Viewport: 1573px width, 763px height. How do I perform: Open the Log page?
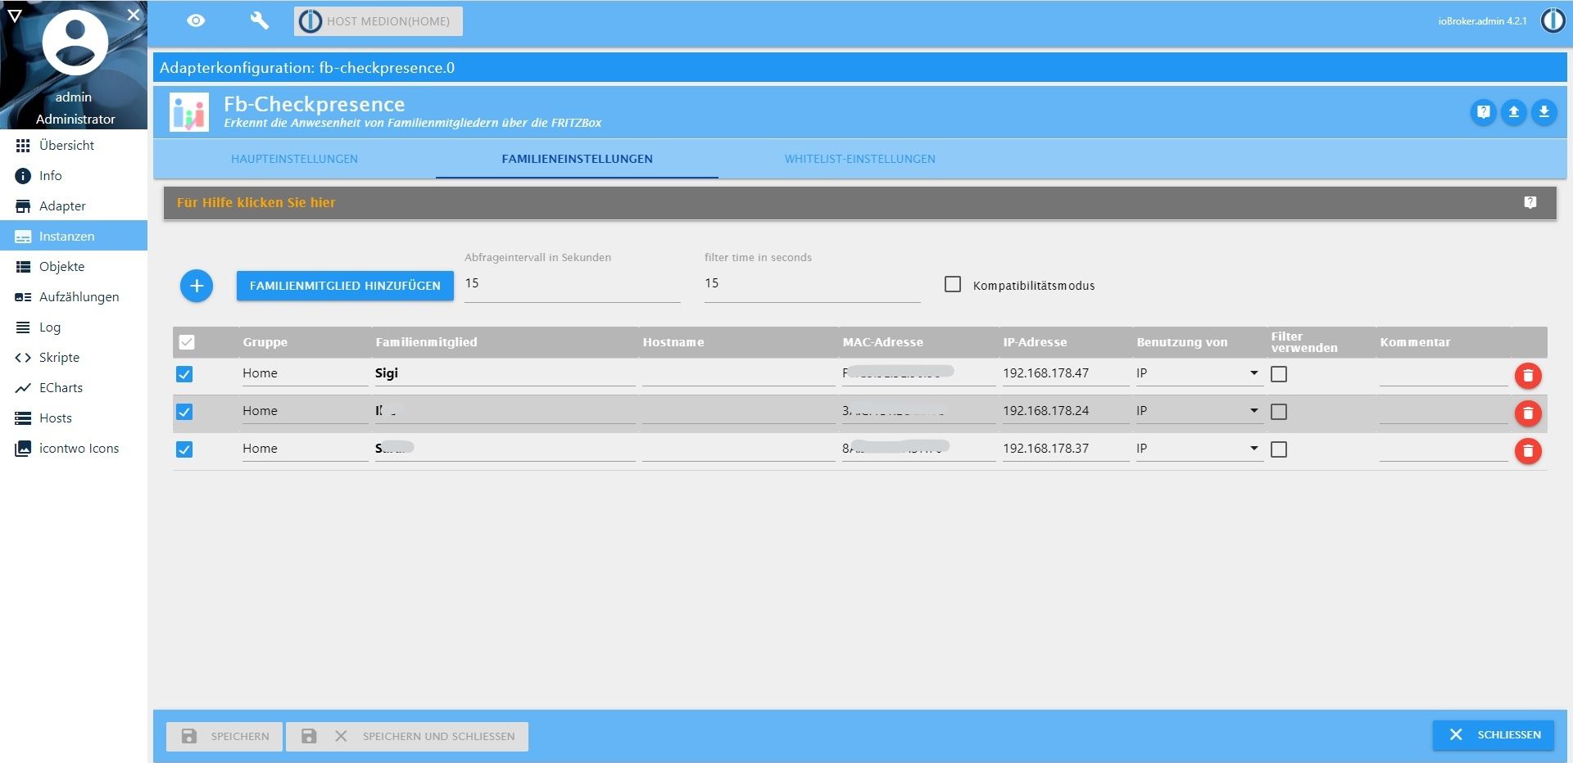(x=74, y=327)
